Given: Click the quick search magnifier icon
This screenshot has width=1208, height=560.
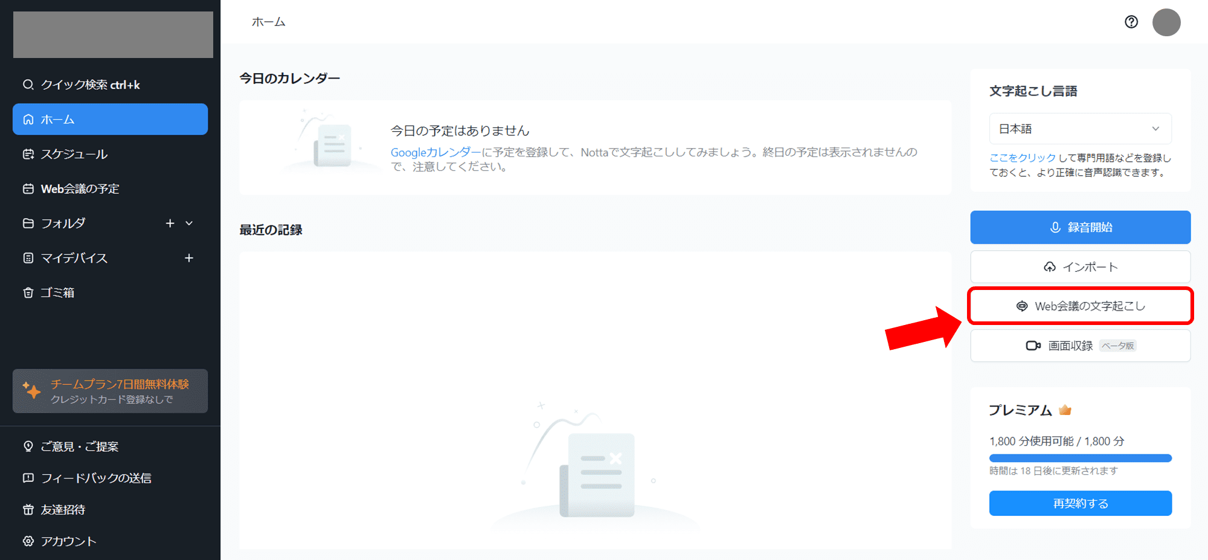Looking at the screenshot, I should (x=28, y=85).
